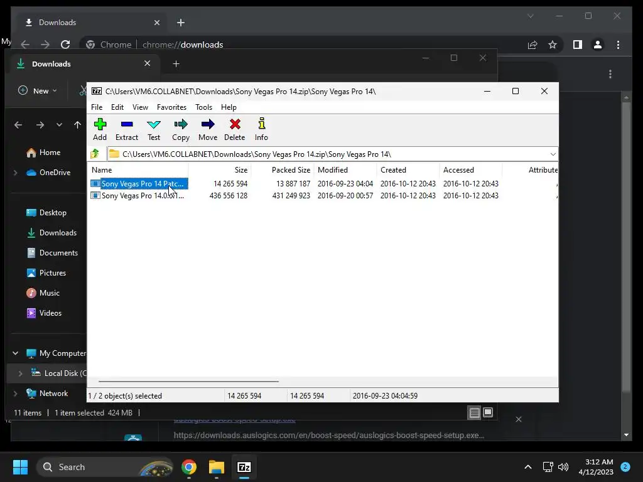Collapse the My Computer tree node
The width and height of the screenshot is (643, 482).
(16, 353)
